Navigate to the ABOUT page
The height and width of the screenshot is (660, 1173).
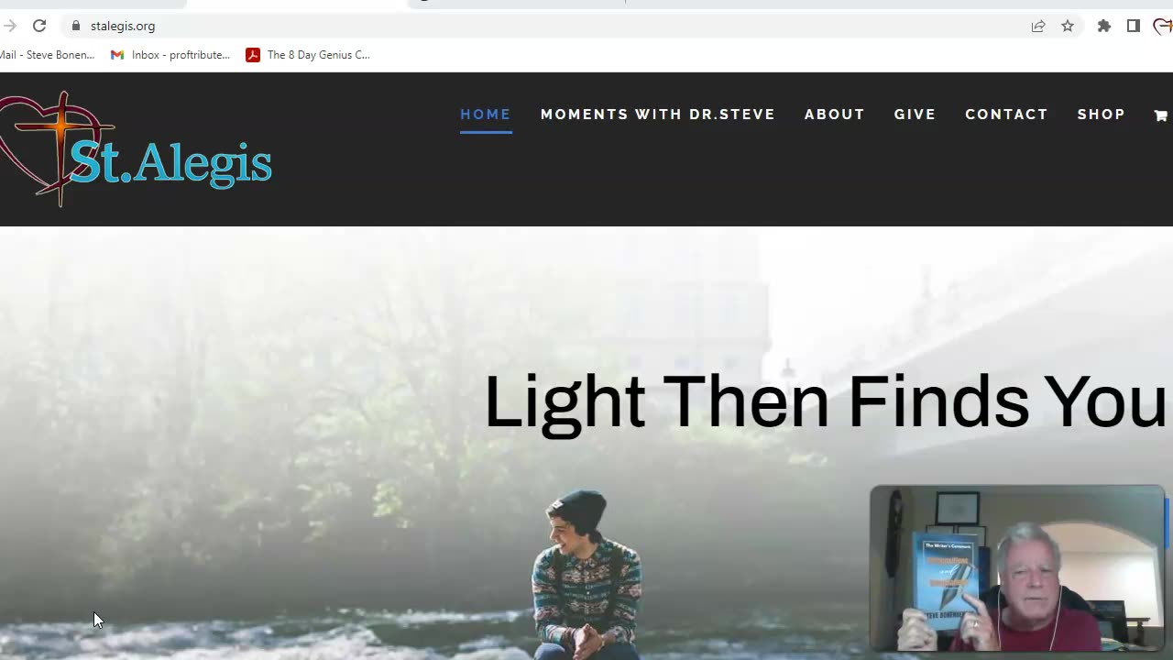click(x=835, y=115)
